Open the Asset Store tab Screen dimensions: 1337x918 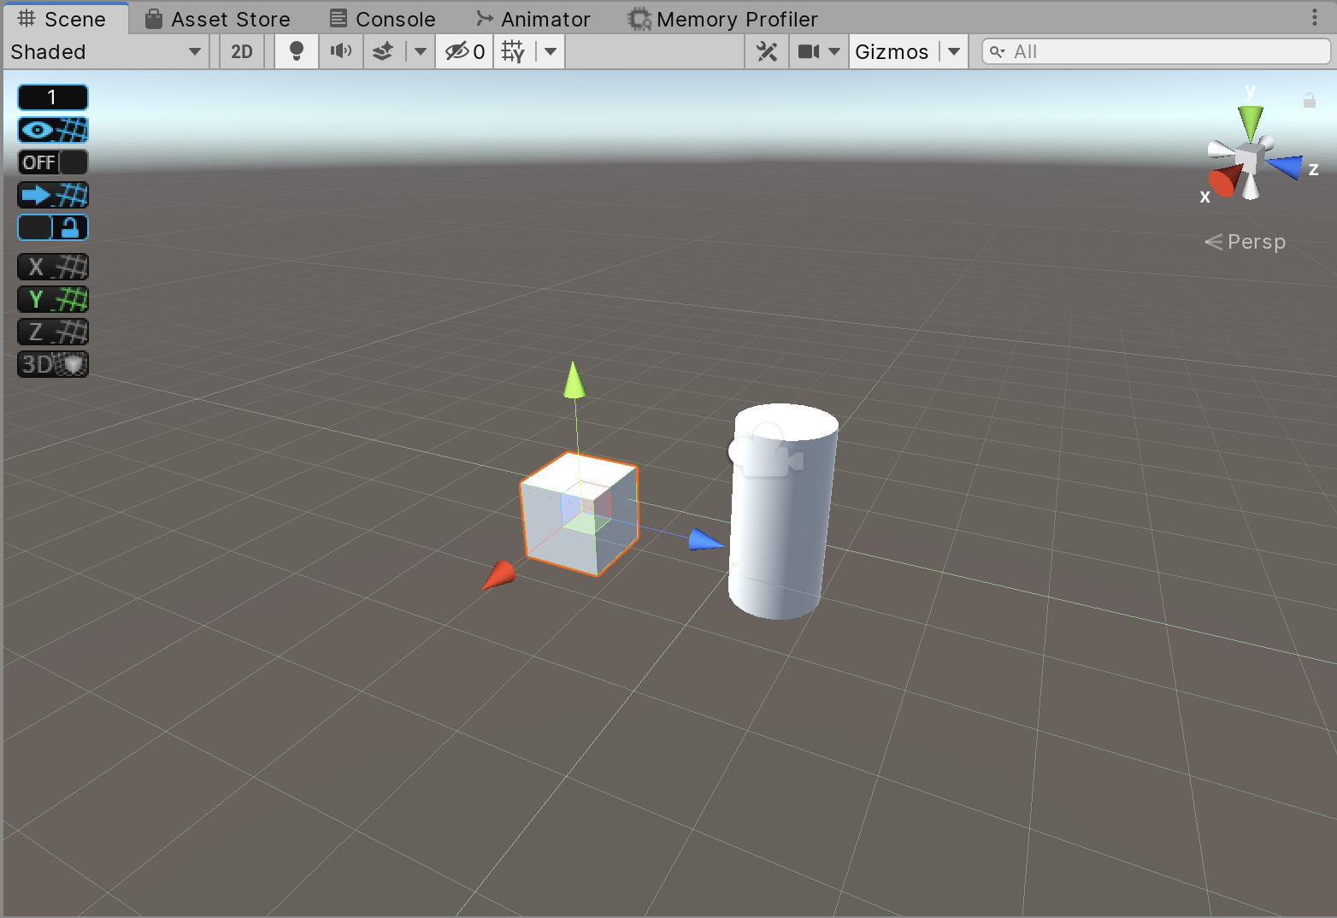[217, 19]
